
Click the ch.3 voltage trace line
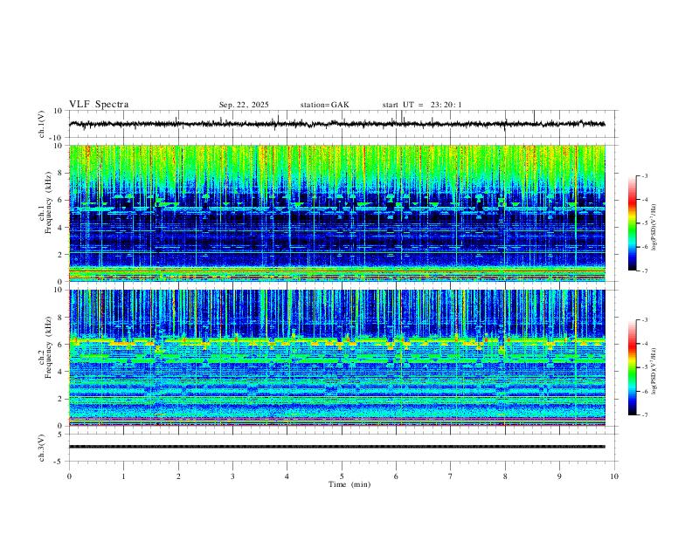tap(337, 447)
